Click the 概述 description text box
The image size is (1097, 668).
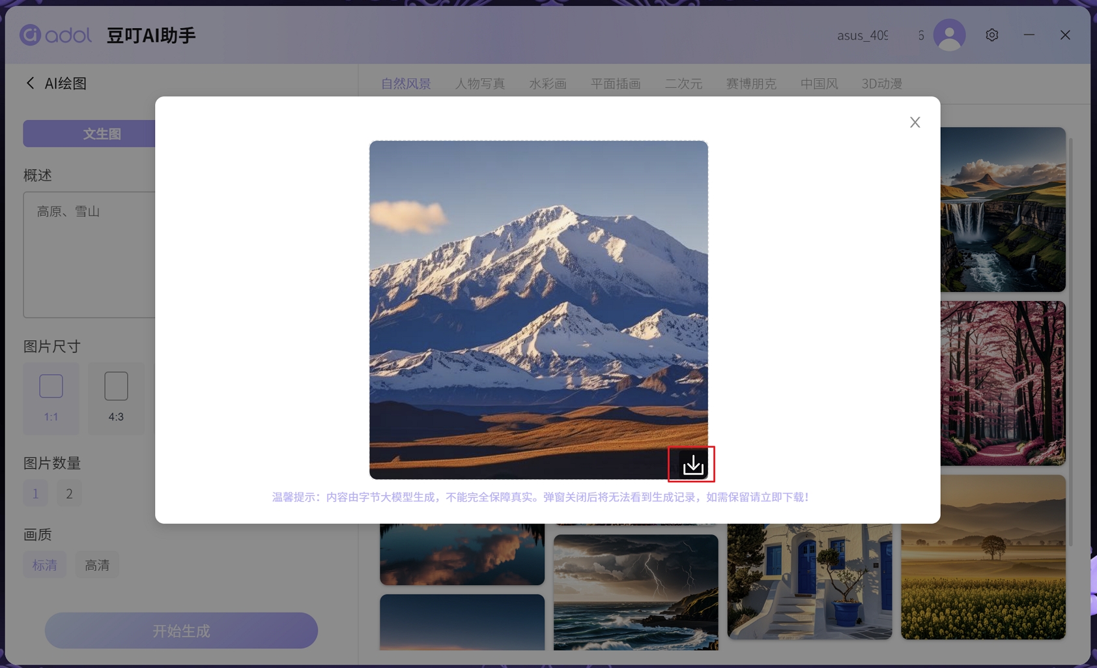tap(89, 254)
